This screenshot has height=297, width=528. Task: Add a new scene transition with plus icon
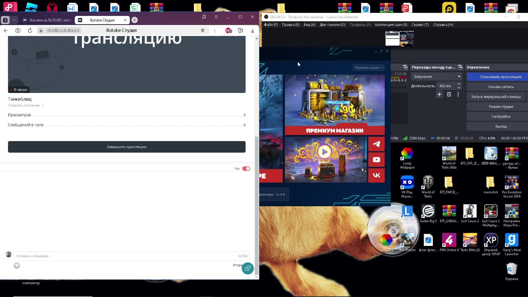point(439,95)
